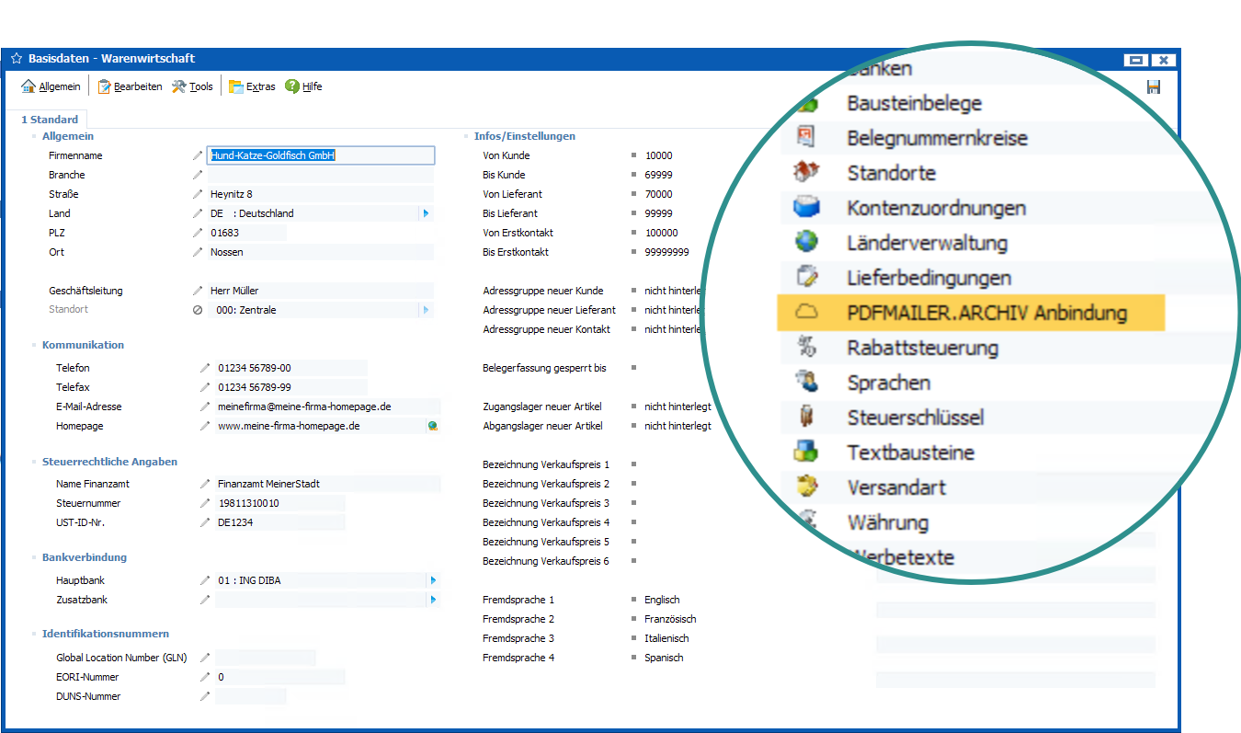Open the Extras menu
Image resolution: width=1241 pixels, height=733 pixels.
pos(252,86)
